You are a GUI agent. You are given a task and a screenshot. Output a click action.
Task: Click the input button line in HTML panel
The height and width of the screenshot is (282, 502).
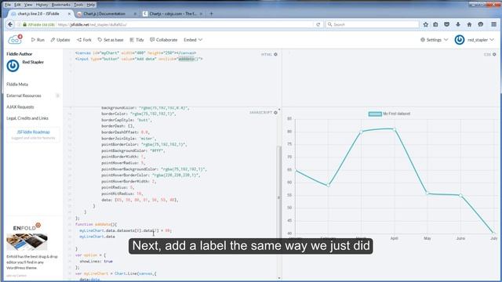[x=139, y=60]
